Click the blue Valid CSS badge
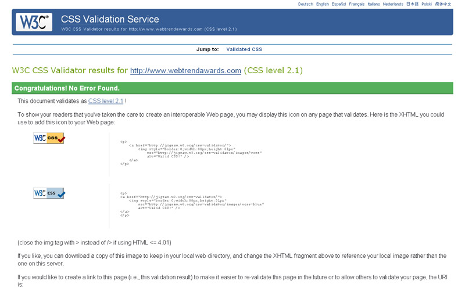465x295 pixels. 49,193
